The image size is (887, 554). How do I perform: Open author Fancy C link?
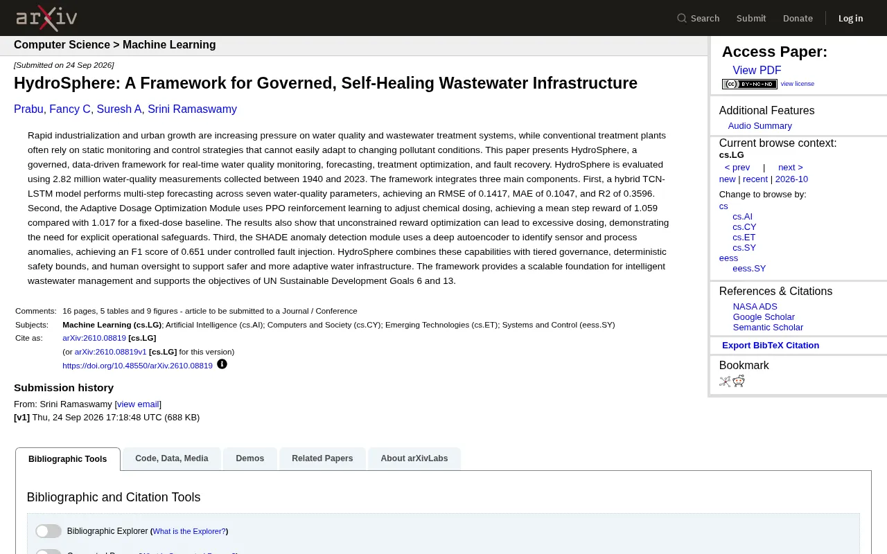click(x=70, y=109)
